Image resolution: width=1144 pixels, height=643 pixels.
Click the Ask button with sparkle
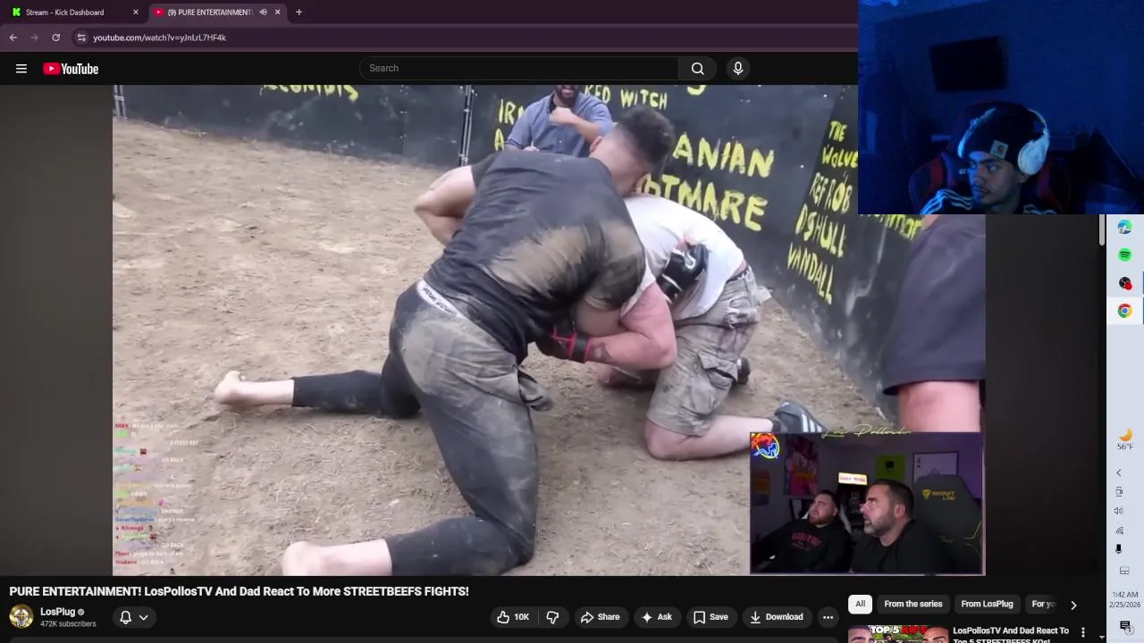click(656, 617)
